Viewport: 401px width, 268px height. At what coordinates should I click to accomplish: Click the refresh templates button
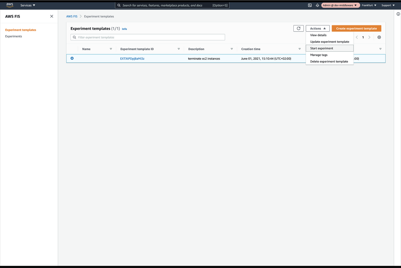click(x=298, y=28)
